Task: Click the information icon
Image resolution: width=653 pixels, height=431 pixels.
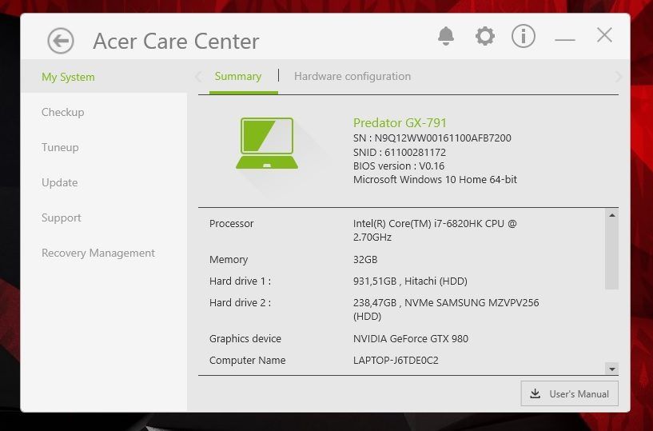Action: [524, 36]
